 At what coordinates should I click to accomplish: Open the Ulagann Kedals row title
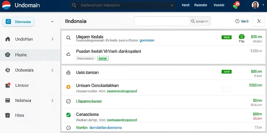(90, 36)
